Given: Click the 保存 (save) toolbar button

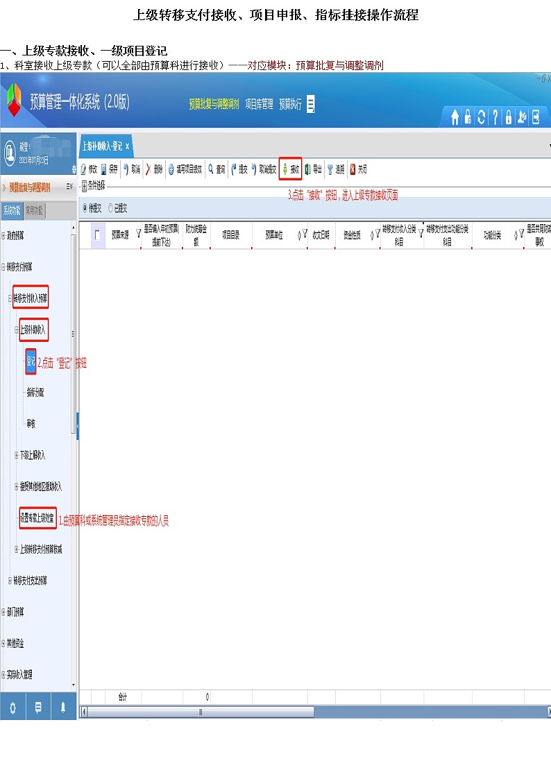Looking at the screenshot, I should (110, 169).
